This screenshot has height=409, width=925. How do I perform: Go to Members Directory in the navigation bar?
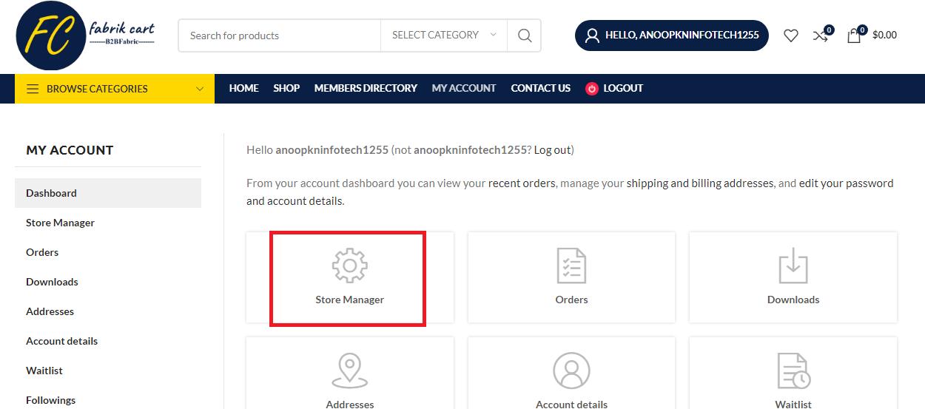[x=366, y=88]
